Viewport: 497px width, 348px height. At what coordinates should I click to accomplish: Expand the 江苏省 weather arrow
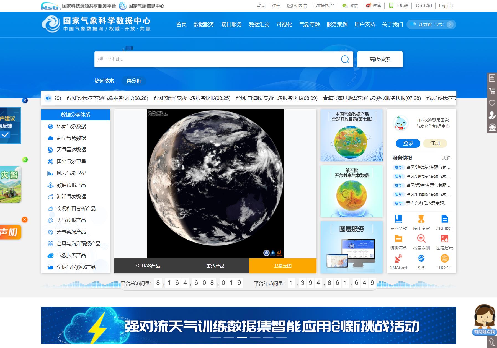(x=450, y=24)
